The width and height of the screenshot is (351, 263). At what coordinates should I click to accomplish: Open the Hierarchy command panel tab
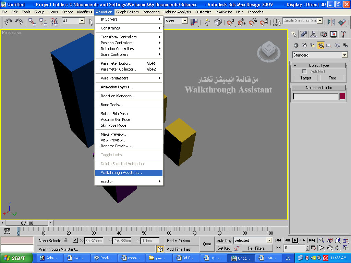click(314, 34)
